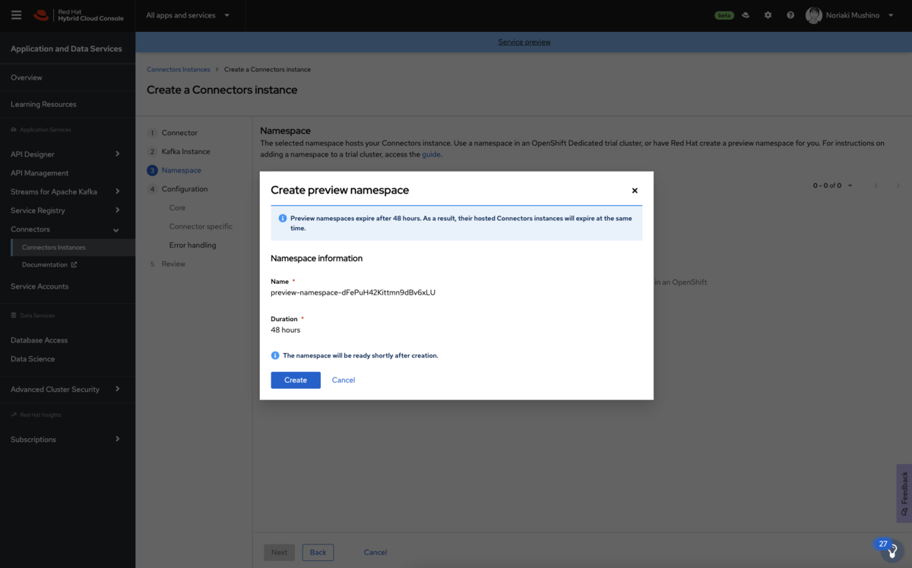Open the Feedback side tab
The image size is (912, 568).
(904, 494)
